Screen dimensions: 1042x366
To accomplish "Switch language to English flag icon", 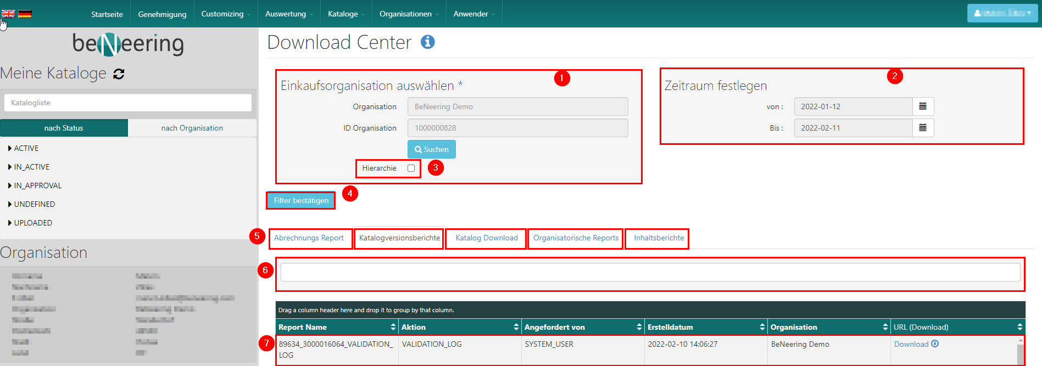I will (8, 14).
